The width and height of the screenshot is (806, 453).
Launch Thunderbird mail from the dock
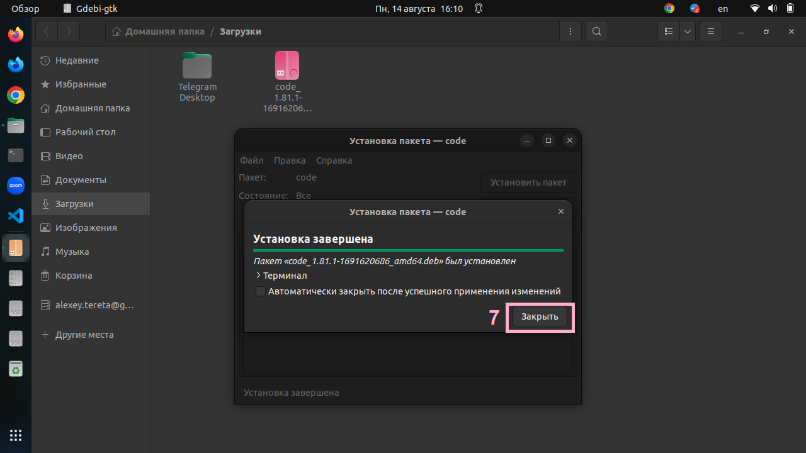pos(16,65)
